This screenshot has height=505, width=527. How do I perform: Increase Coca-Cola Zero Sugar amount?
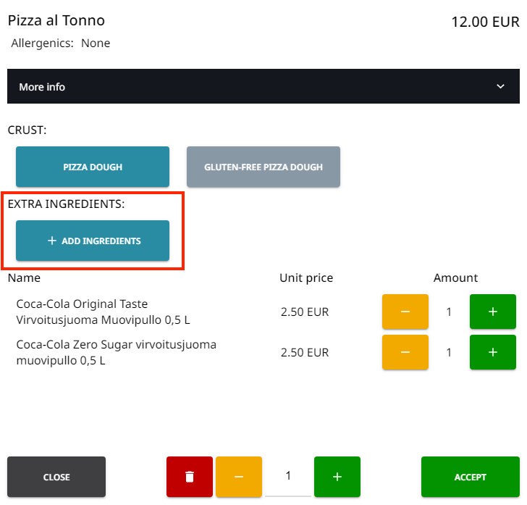(x=492, y=352)
